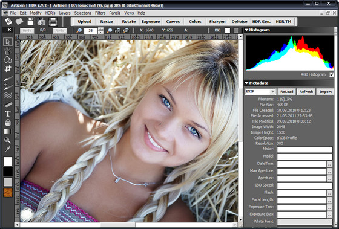
Task: Collapse the Histogram panel
Action: click(x=247, y=30)
